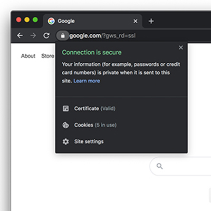Click the magnifier icon in search box
The image size is (211, 211).
[159, 166]
